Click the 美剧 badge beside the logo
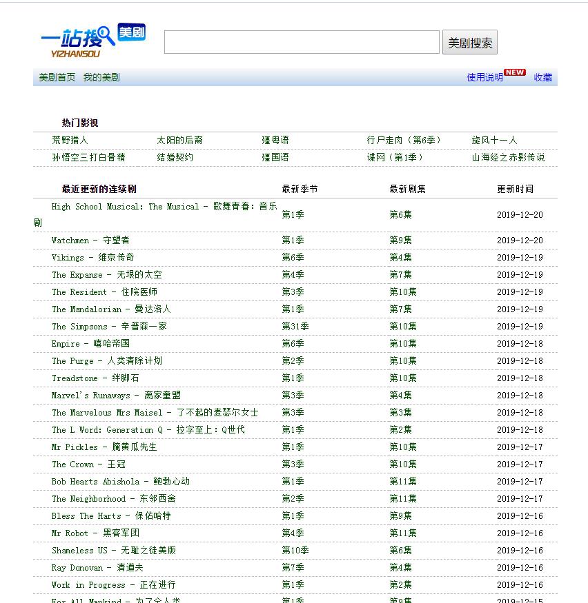The width and height of the screenshot is (588, 603). (131, 33)
